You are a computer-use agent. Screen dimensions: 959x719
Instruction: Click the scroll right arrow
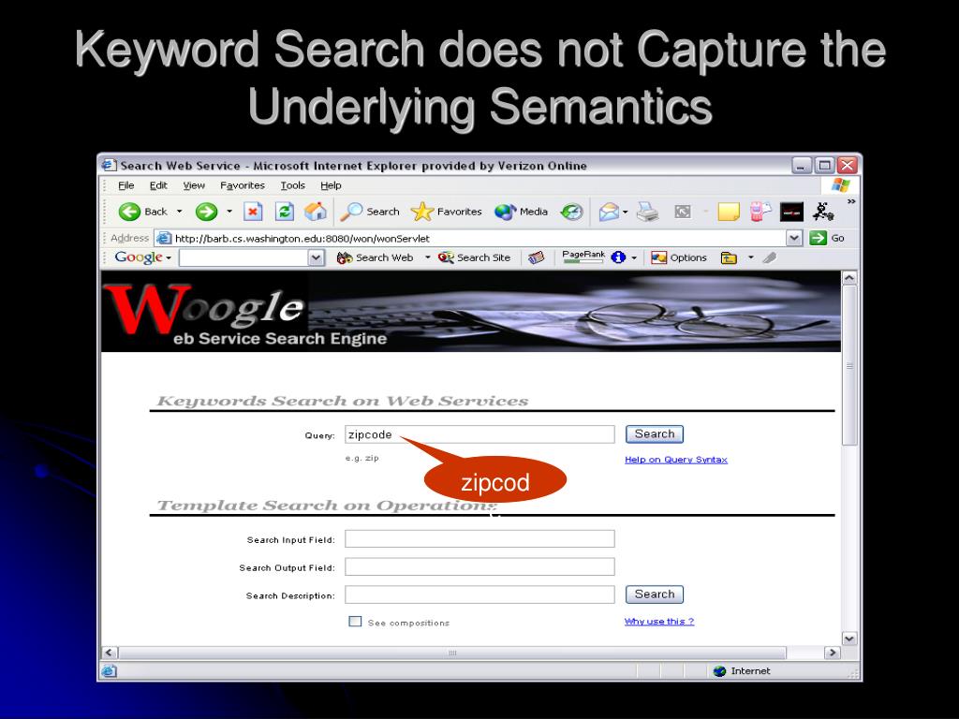(x=832, y=653)
